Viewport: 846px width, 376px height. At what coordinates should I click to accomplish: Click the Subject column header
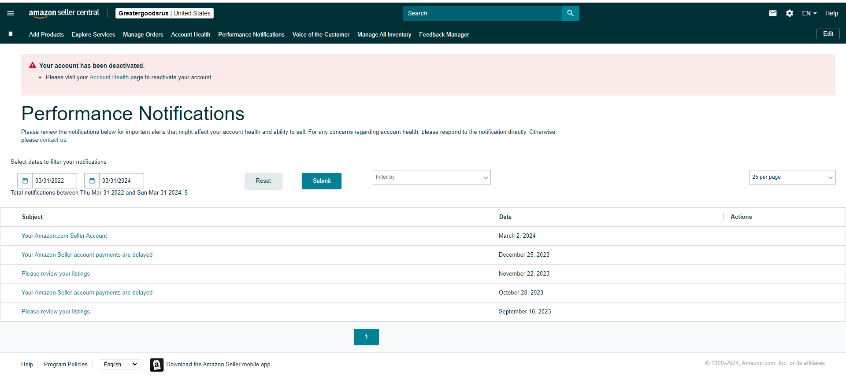[32, 217]
